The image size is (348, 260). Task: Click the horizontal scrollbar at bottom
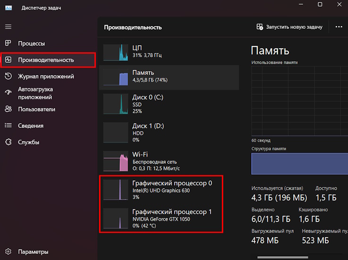(x=283, y=257)
